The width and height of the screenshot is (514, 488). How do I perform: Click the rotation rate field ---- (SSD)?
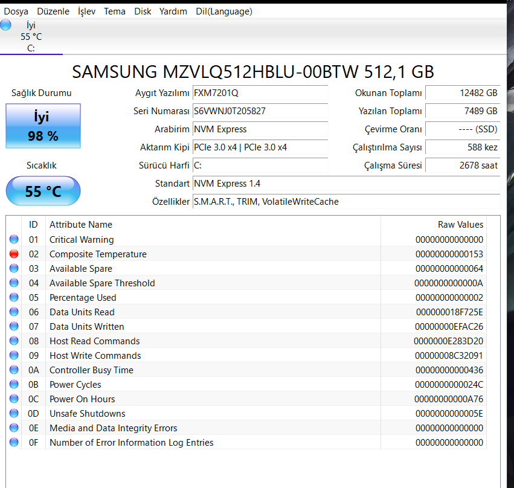(x=463, y=129)
